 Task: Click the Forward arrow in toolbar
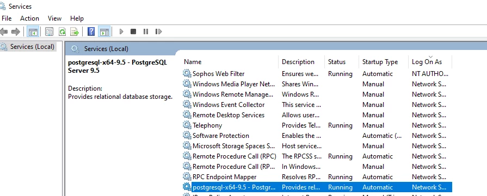(x=16, y=31)
